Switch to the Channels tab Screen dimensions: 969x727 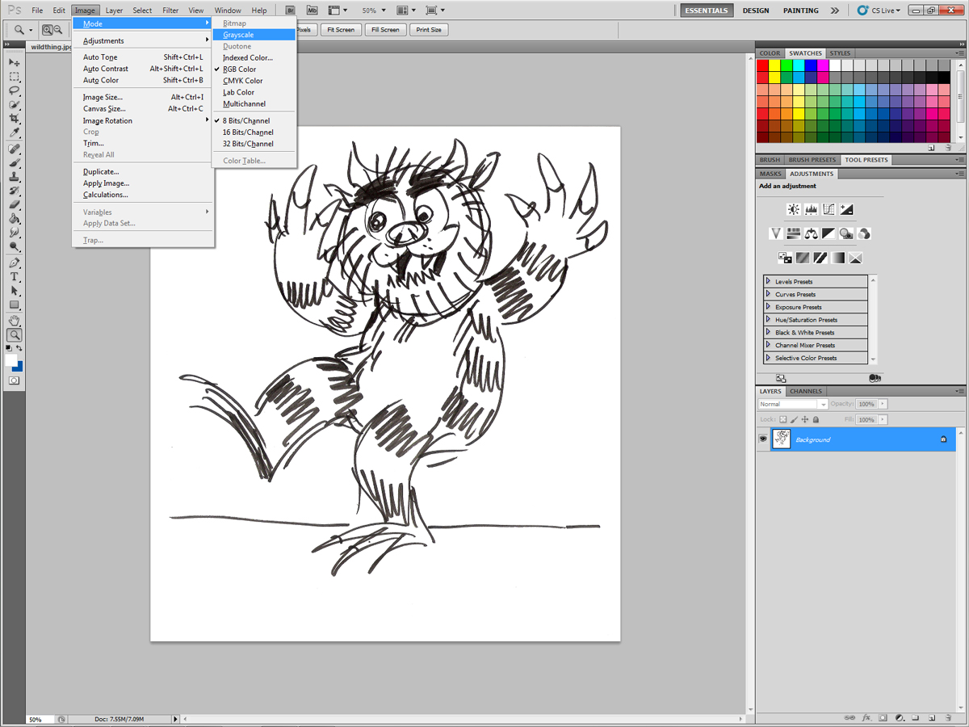click(x=806, y=391)
